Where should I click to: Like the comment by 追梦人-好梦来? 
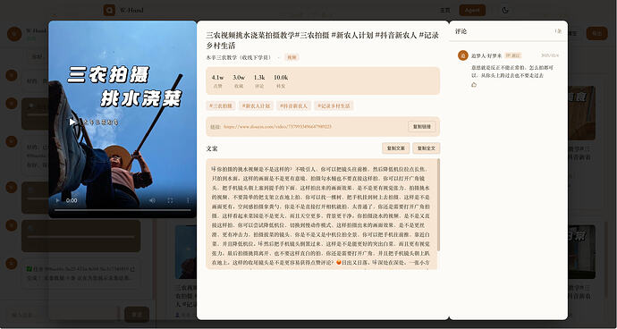pos(474,85)
